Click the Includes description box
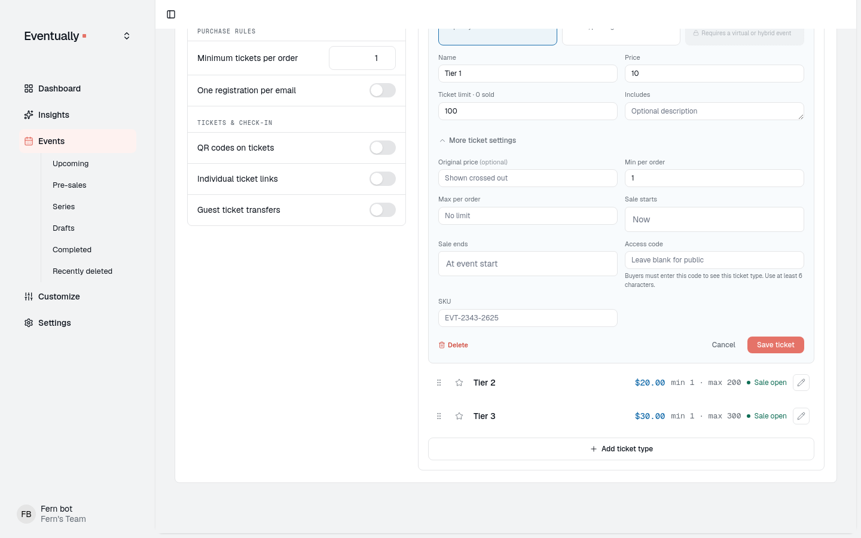 pos(715,111)
